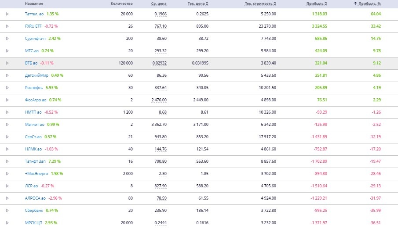Expand the ВТБ ао row
Screen dimensions: 398x229
click(7, 63)
